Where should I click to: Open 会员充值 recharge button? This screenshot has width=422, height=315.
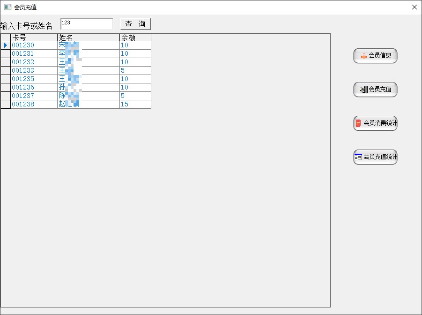(x=375, y=90)
